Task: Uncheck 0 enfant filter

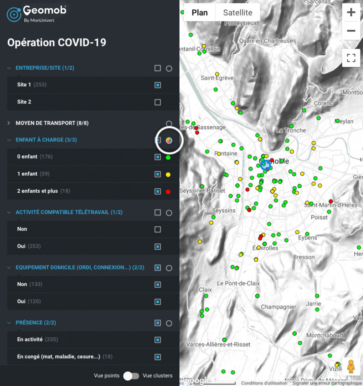Action: (158, 157)
